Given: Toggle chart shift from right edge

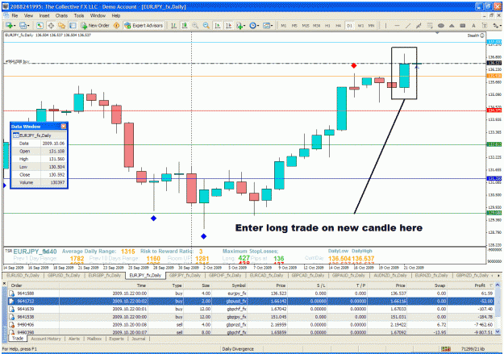Looking at the screenshot, I should coord(228,25).
